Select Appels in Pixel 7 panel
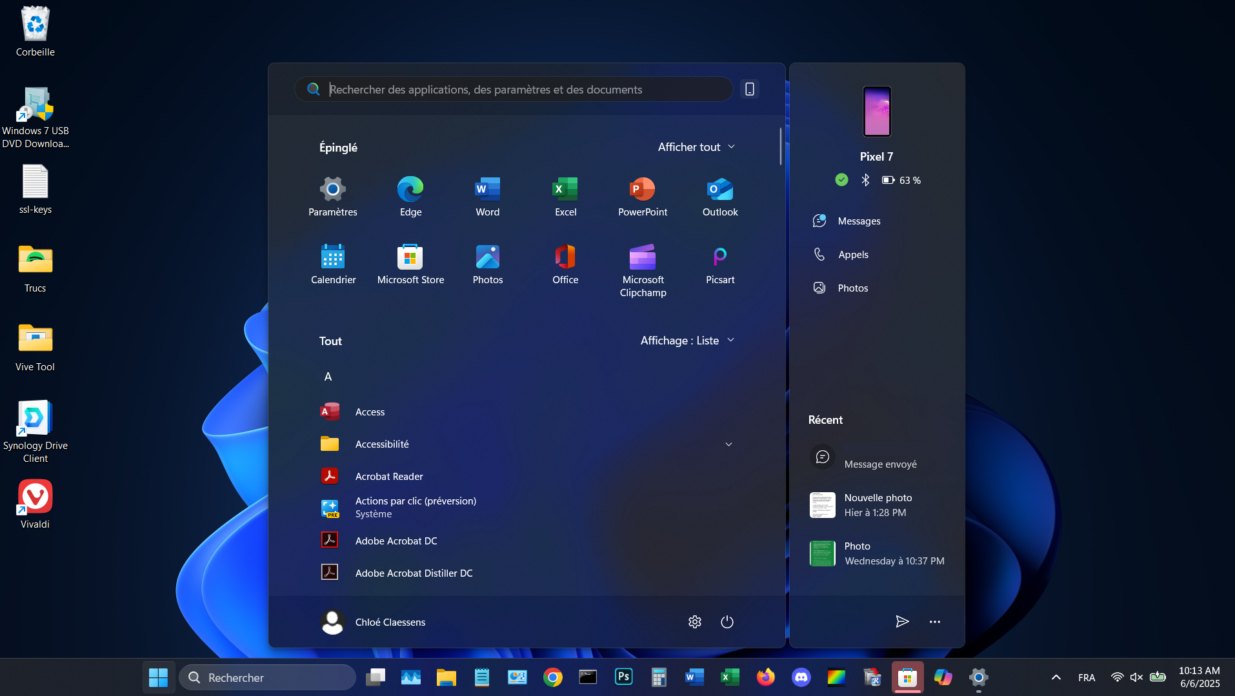1235x696 pixels. coord(852,255)
